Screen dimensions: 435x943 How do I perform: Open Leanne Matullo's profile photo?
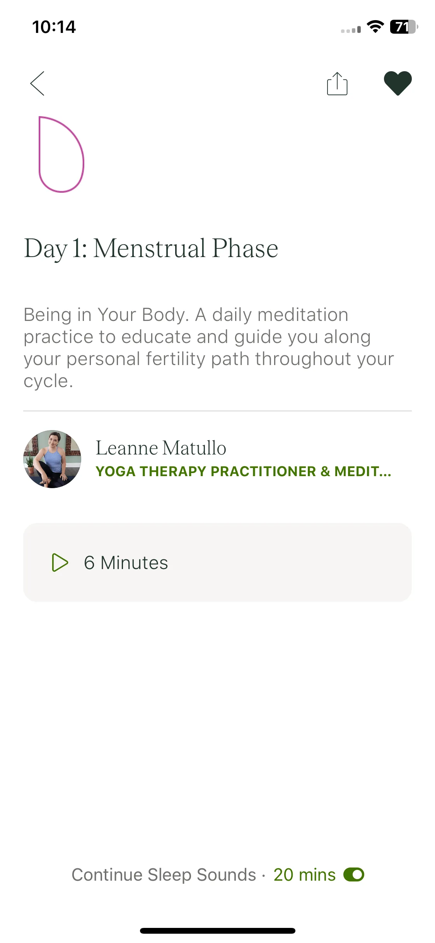pos(52,459)
